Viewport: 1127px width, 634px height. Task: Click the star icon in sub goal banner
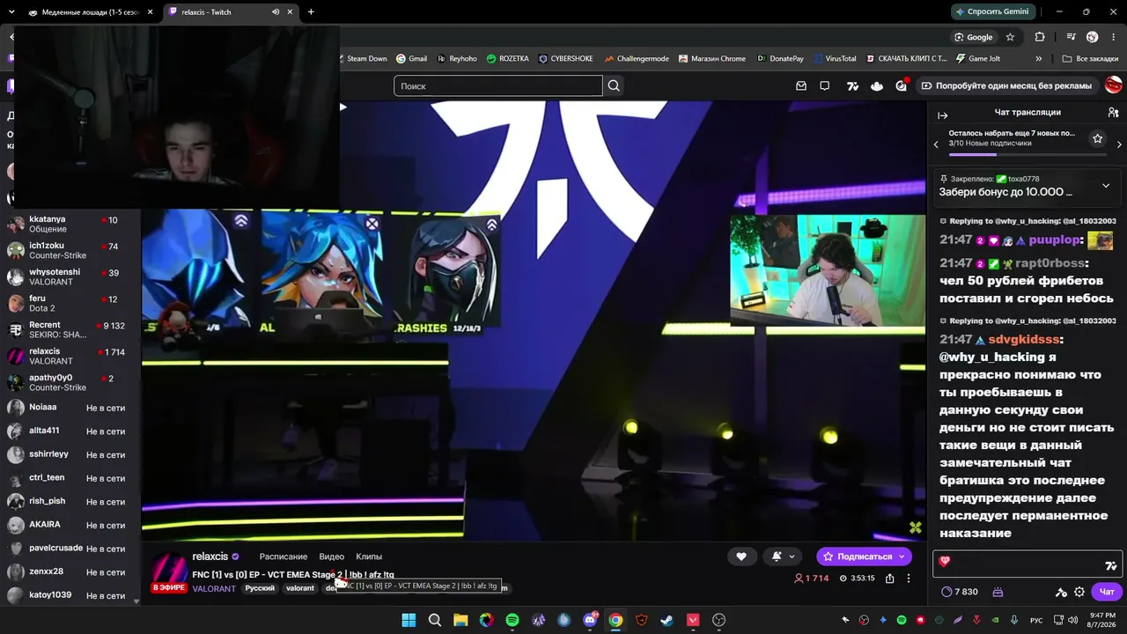coord(1097,138)
